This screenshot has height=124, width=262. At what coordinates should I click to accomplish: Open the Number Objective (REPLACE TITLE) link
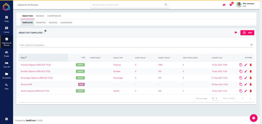coord(35,71)
